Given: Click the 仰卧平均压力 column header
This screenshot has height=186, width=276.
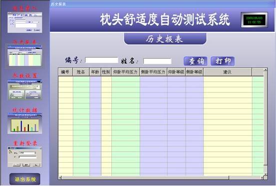Looking at the screenshot, I should (x=125, y=72).
